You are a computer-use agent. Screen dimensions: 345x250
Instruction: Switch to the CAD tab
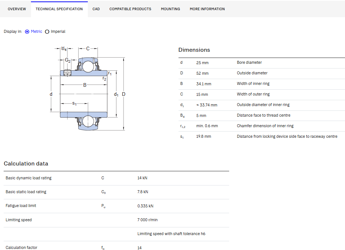tap(96, 9)
